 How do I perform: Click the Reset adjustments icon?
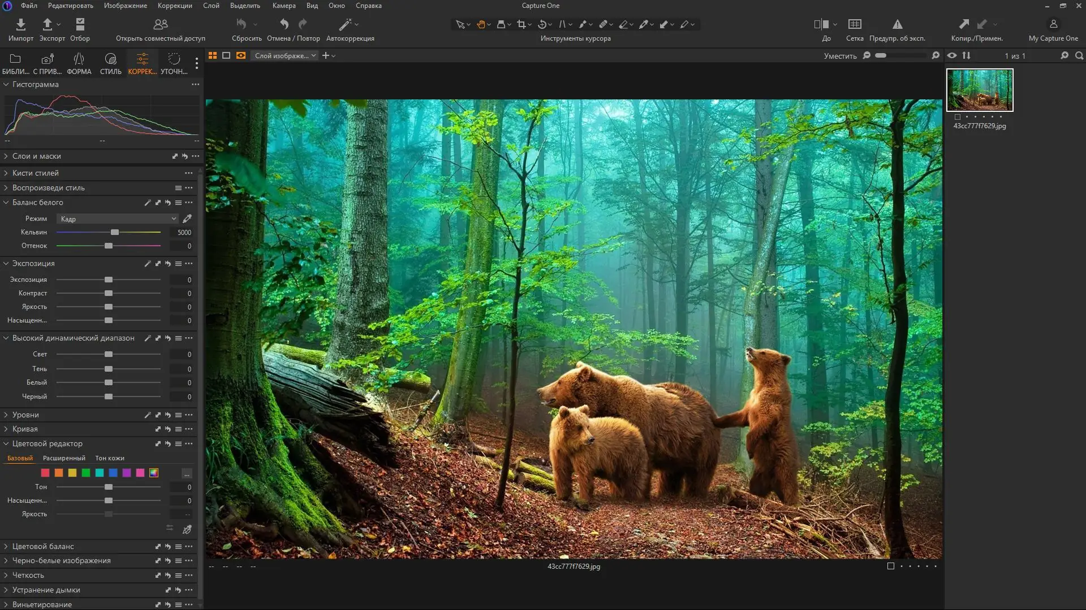coord(242,24)
